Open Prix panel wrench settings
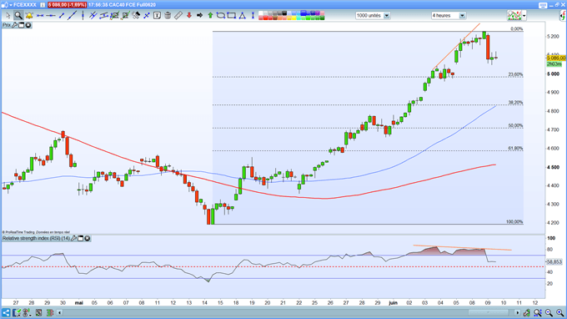The height and width of the screenshot is (319, 567). [x=14, y=25]
